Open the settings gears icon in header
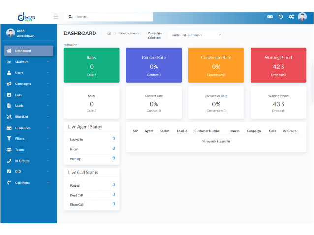314x235 pixels. [291, 17]
